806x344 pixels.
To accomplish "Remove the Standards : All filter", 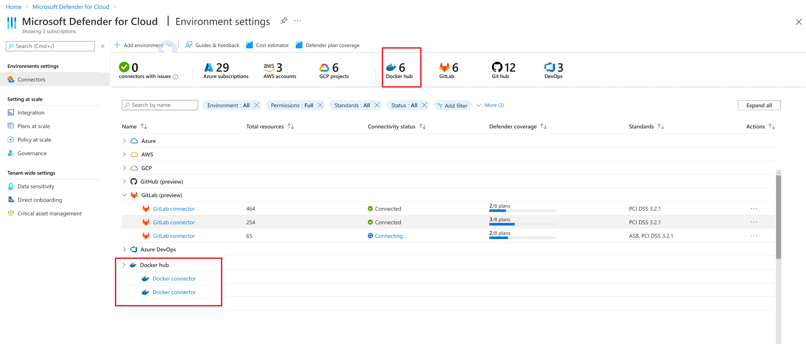I will 377,105.
